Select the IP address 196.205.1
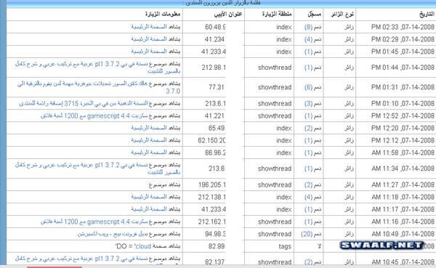This screenshot has height=268, width=436. (211, 185)
